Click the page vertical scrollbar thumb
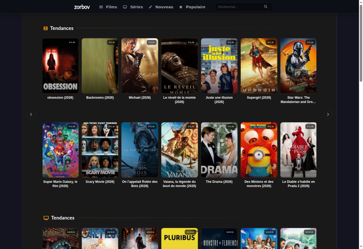This screenshot has height=249, width=363. (361, 43)
